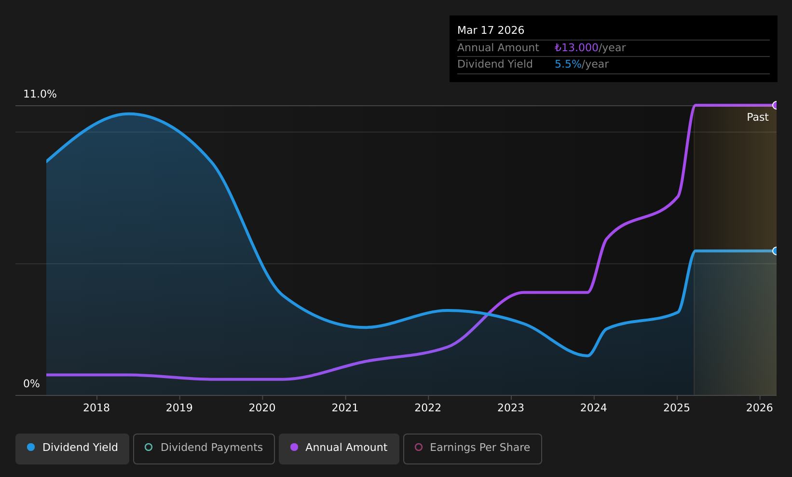Click the 0% y-axis label
This screenshot has height=477, width=792.
(32, 384)
